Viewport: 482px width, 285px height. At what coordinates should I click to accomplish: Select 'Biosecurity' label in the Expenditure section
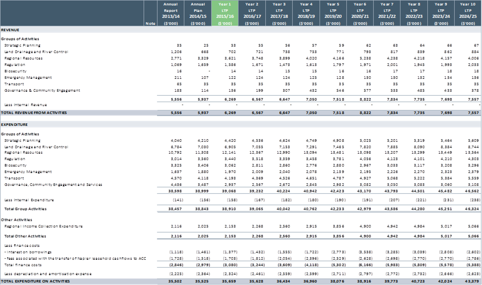tap(15, 166)
